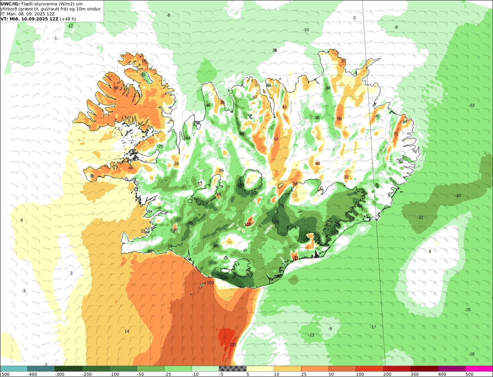
Task: Select the map value -41
Action: point(377,116)
